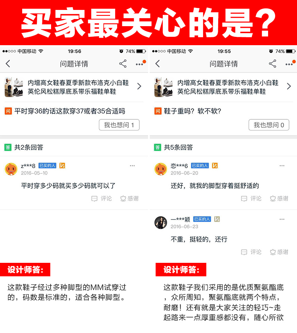Viewport: 297px width, 333px height.
Task: Tap 感谢 heart under z***8 answer
Action: [129, 199]
